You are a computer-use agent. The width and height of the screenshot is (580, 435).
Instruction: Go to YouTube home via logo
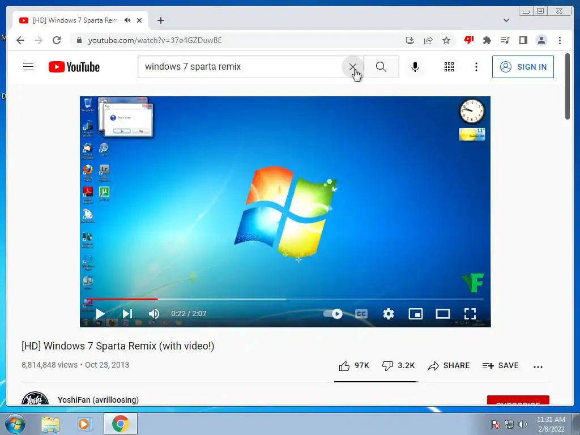(x=74, y=67)
